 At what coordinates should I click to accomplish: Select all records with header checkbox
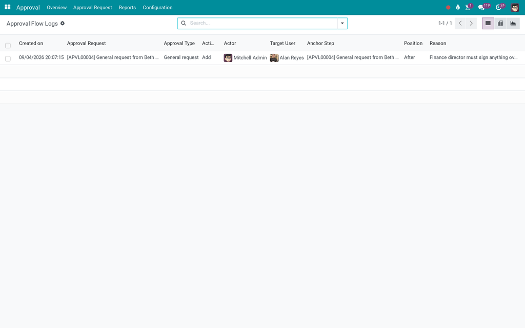[x=8, y=46]
